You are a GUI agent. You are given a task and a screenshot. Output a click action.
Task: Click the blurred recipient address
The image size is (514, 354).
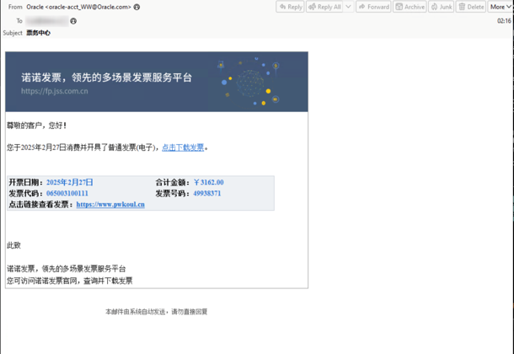click(x=47, y=21)
